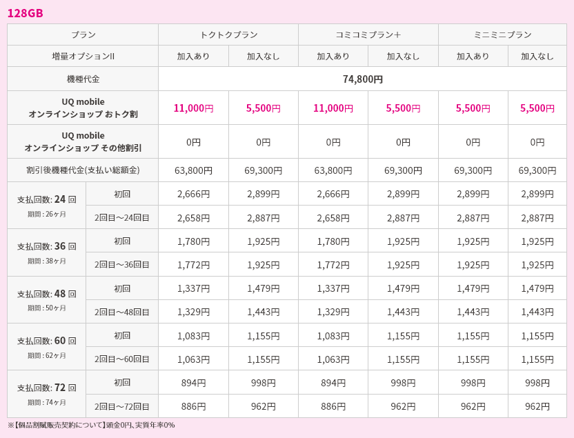The width and height of the screenshot is (574, 438).
Task: Click the オンラインショップ その他割引 row label
Action: [x=83, y=141]
